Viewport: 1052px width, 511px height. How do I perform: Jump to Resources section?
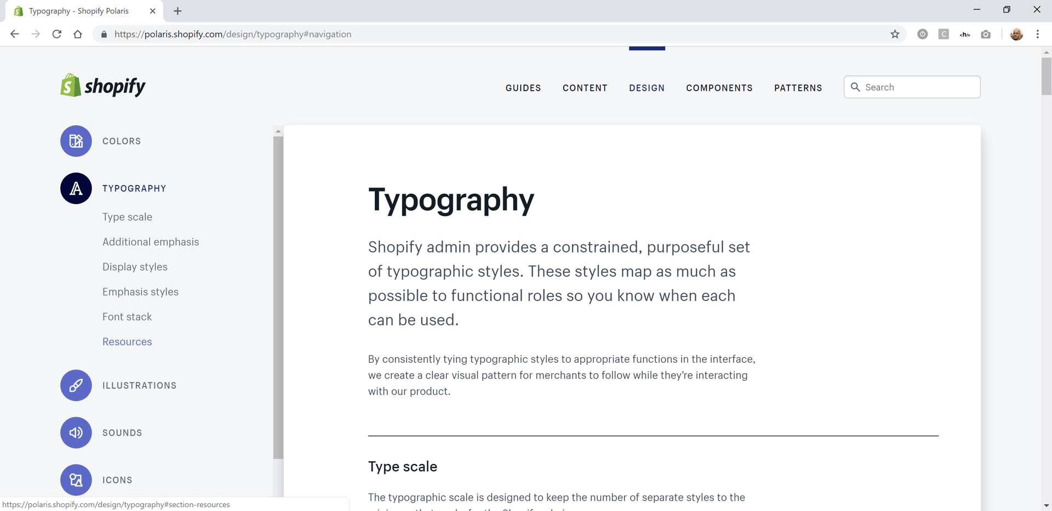click(127, 341)
